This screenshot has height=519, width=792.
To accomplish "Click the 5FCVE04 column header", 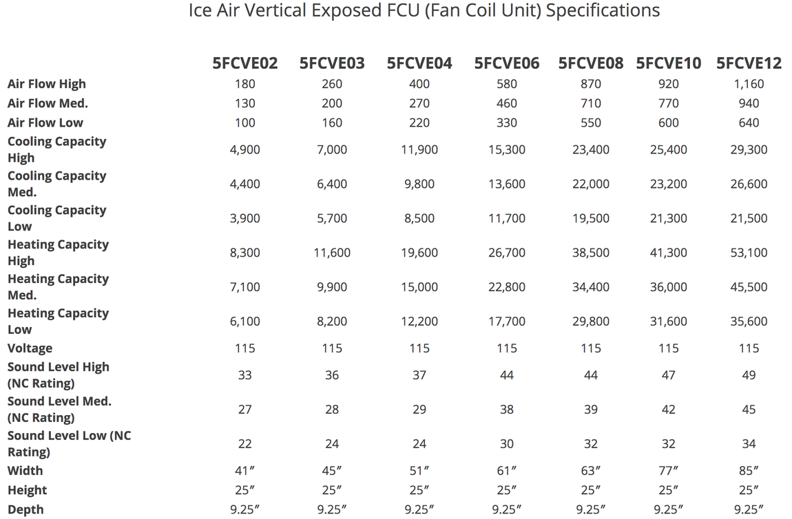I will pos(419,63).
